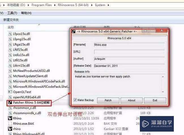Click the rhcommon_c.dll file icon
This screenshot has height=135, width=184.
click(x=10, y=108)
